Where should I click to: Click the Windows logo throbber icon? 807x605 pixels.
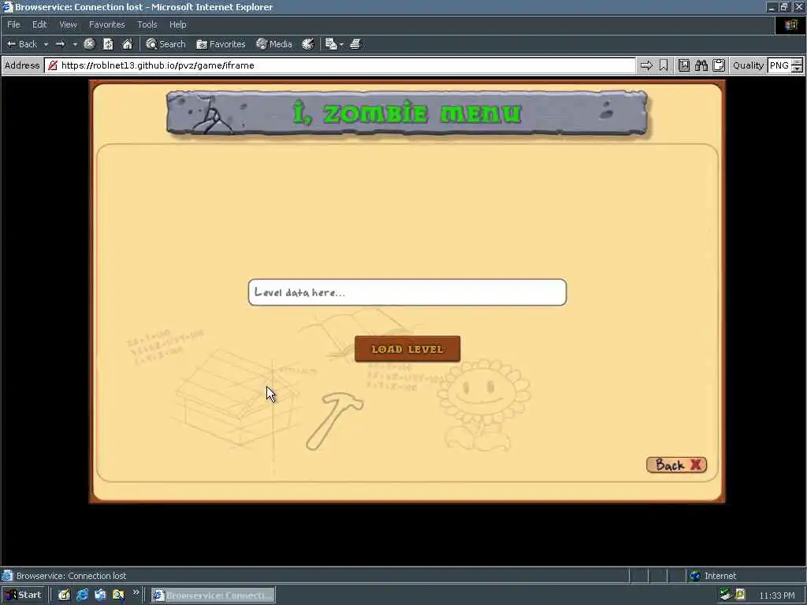coord(791,24)
